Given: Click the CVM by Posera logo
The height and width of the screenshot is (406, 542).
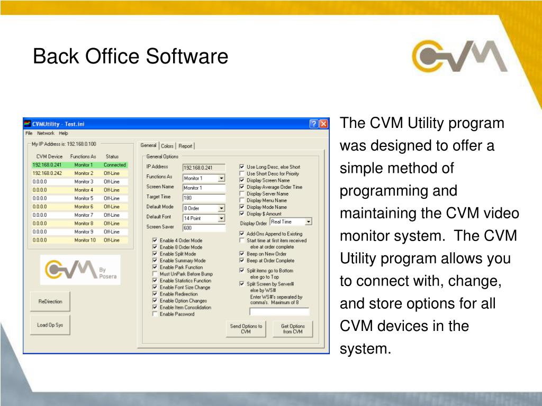Looking at the screenshot, I should (80, 270).
